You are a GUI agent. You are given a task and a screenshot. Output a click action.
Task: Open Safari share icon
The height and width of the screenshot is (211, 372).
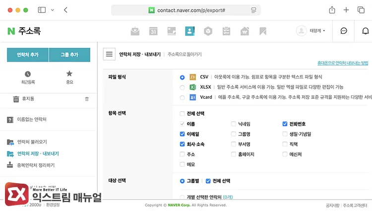click(x=332, y=10)
